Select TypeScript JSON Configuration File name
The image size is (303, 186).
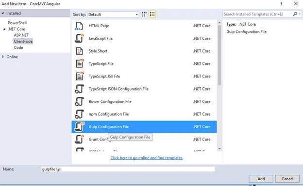coord(118,89)
